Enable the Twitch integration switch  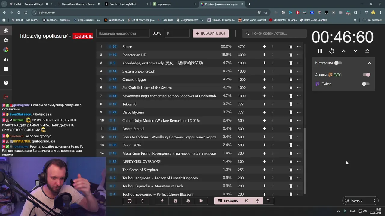coord(366,84)
